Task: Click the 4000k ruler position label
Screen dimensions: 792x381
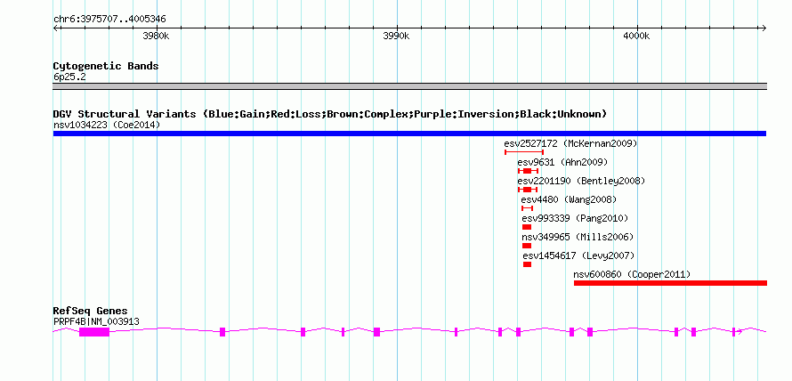Action: (x=636, y=36)
